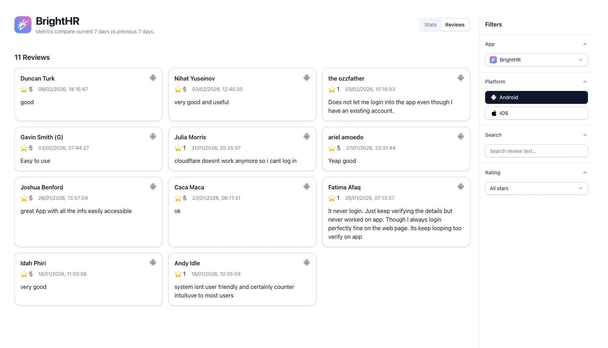Click the Apple icon inside the iOS filter
Image resolution: width=608 pixels, height=348 pixels.
pos(495,113)
